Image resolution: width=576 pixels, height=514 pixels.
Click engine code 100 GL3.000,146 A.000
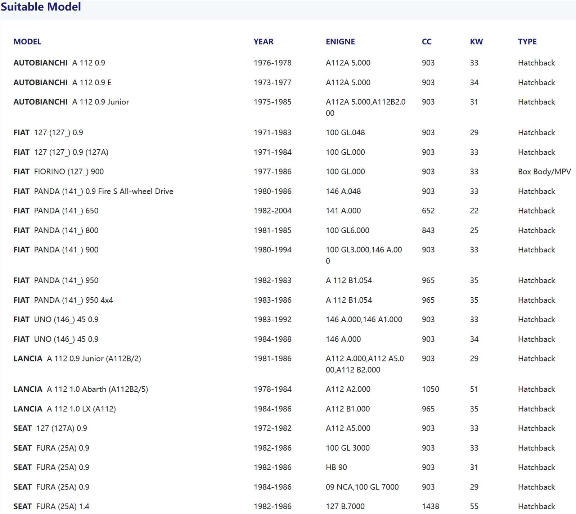coord(364,255)
